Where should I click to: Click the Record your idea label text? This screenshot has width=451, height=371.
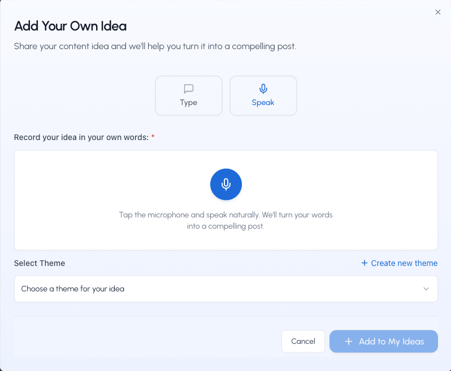coord(81,137)
